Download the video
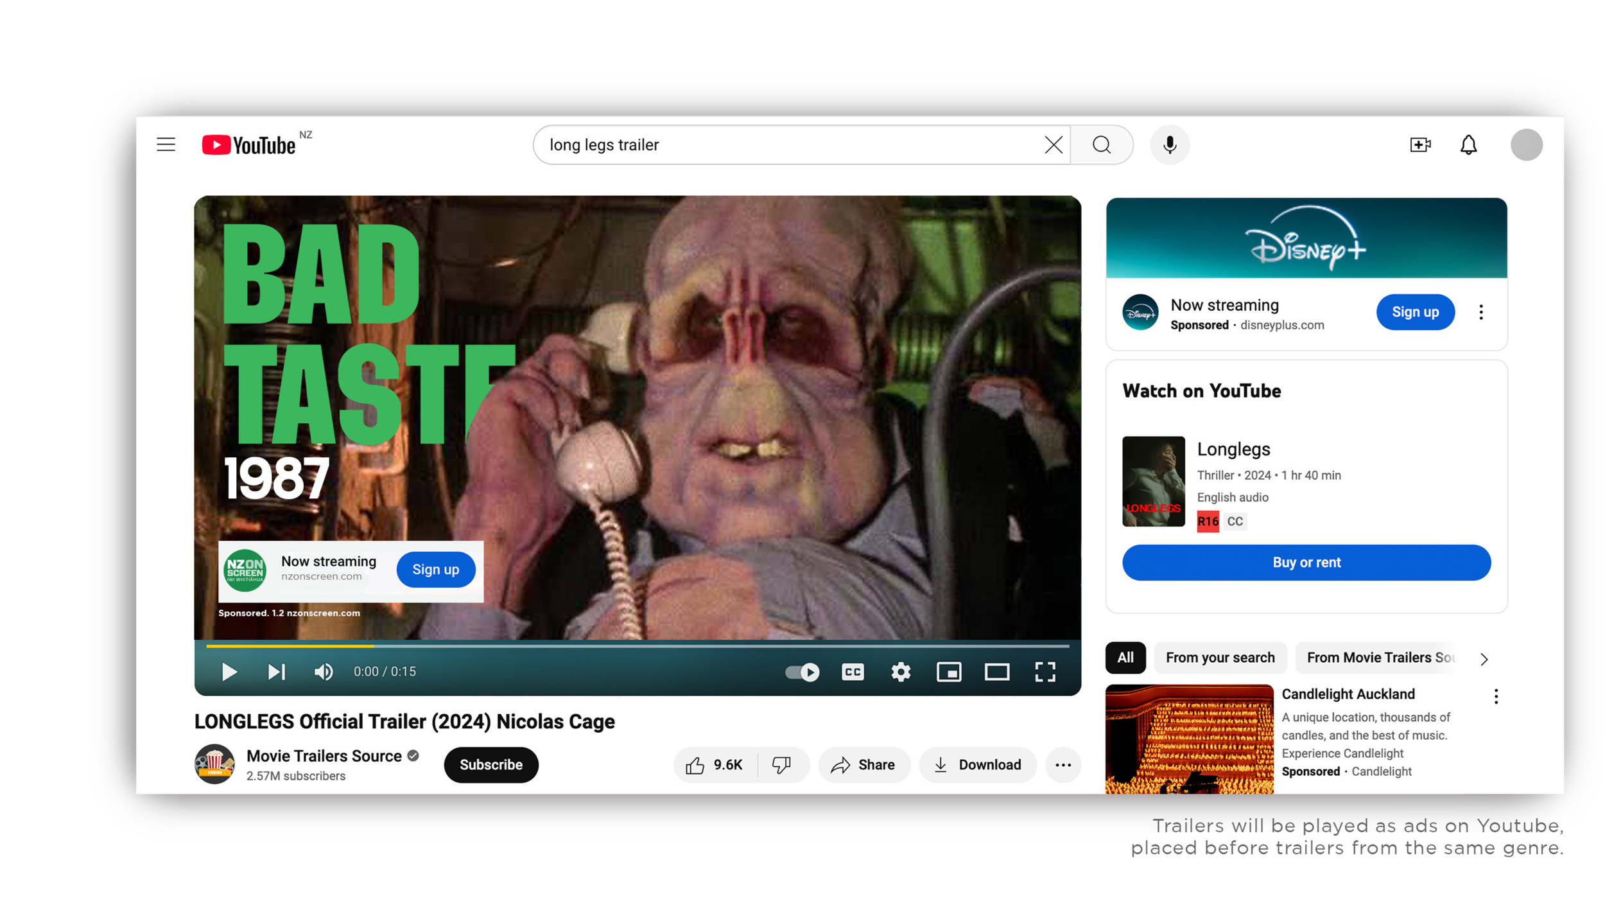 point(978,765)
